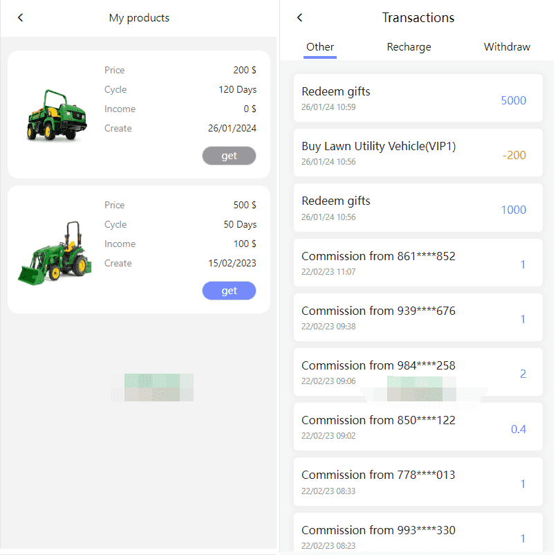The width and height of the screenshot is (560, 555).
Task: Click the 120 Days cycle value
Action: [238, 90]
